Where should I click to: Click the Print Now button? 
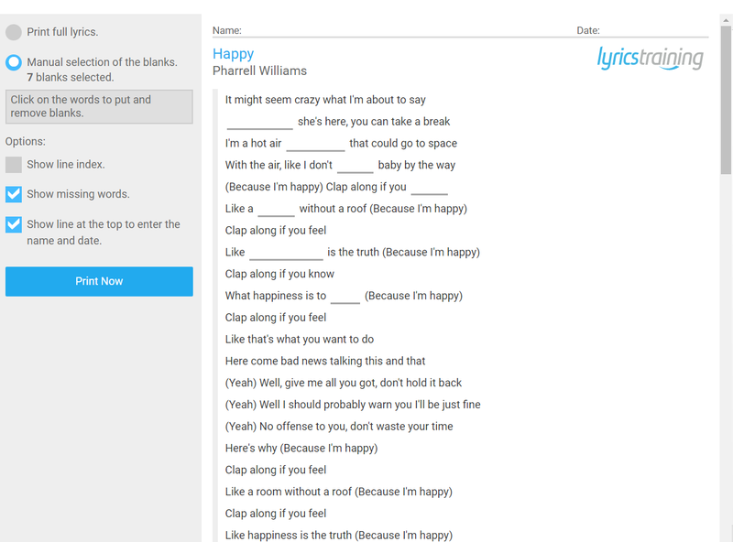pyautogui.click(x=99, y=281)
